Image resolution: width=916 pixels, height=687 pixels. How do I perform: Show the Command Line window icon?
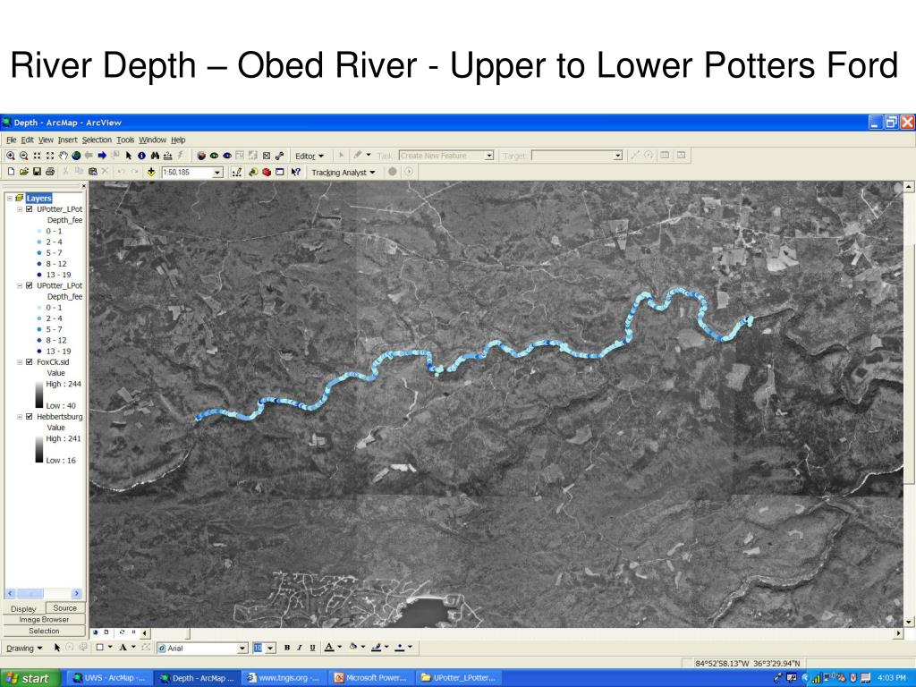pos(280,172)
